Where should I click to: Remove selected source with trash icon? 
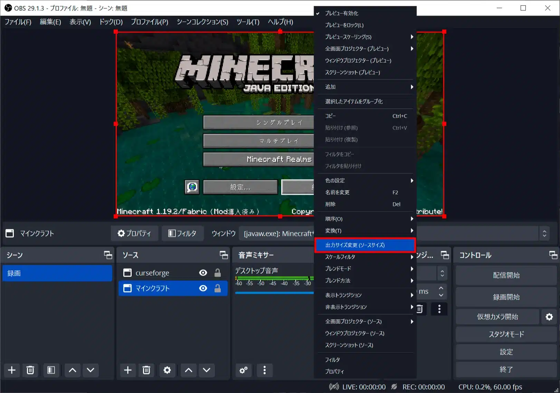coord(146,370)
